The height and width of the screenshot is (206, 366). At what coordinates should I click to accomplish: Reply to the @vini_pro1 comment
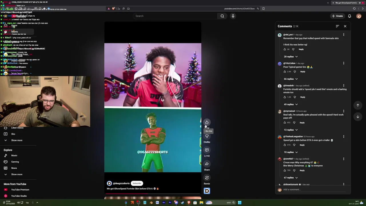(301, 49)
